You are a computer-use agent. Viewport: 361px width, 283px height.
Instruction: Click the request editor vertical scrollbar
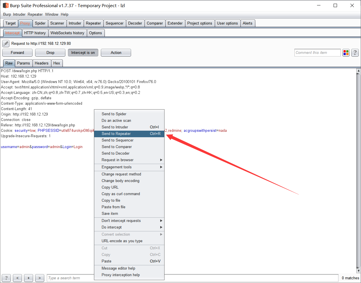(x=359, y=171)
